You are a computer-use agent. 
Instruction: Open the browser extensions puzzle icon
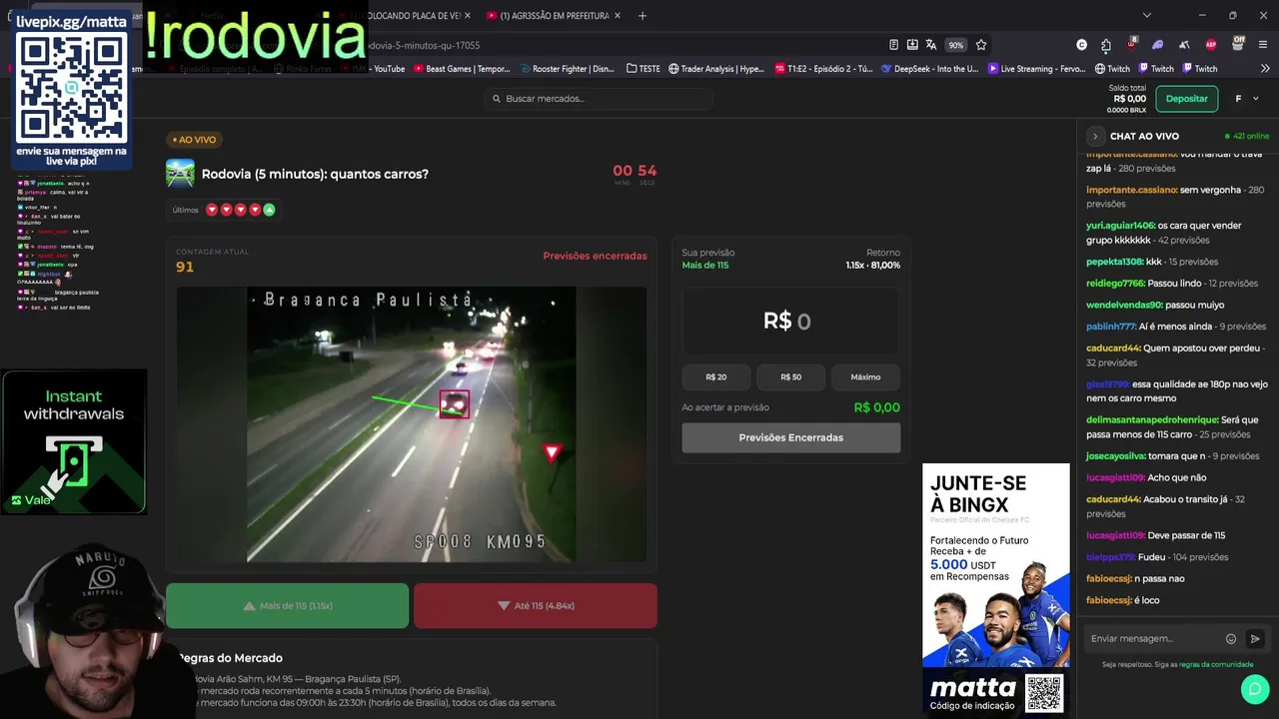coord(1106,45)
